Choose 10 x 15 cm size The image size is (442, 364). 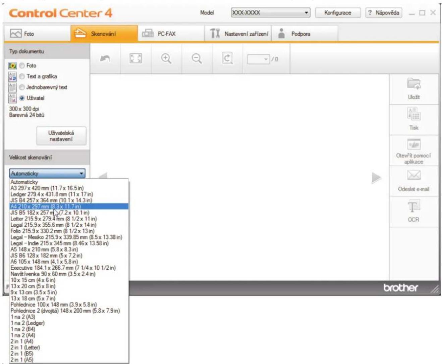(69, 280)
